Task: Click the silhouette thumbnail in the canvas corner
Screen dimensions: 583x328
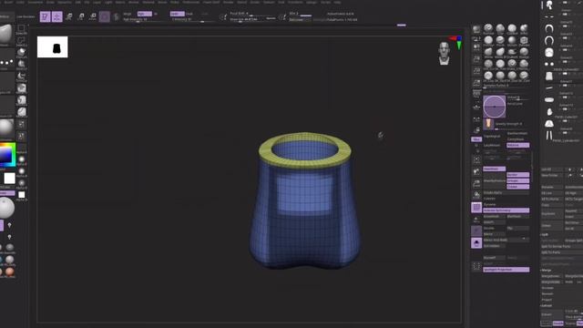Action: point(53,46)
